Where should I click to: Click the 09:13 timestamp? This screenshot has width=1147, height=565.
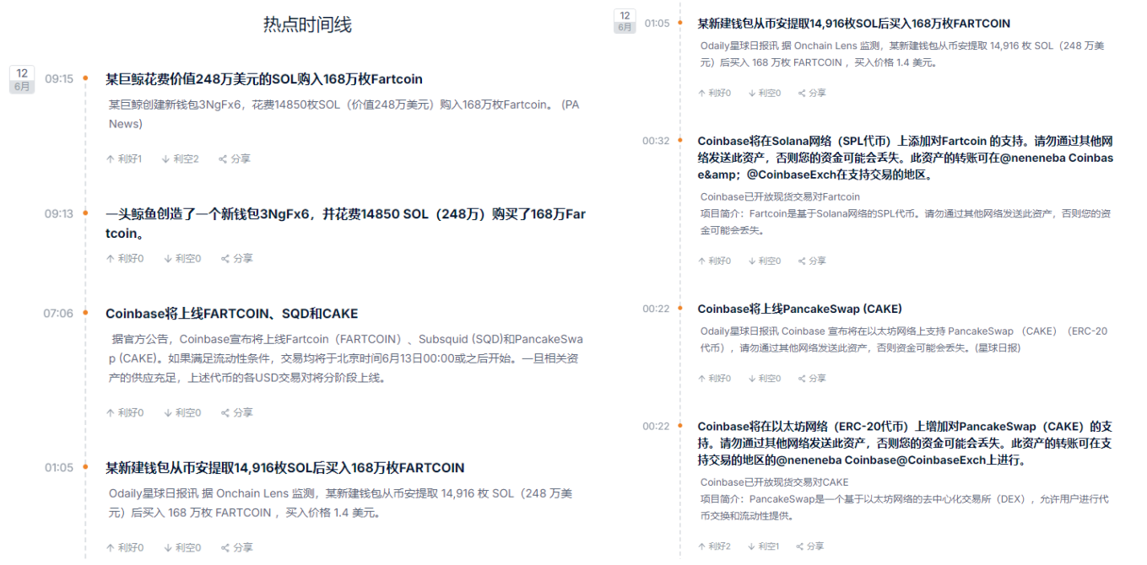point(59,214)
